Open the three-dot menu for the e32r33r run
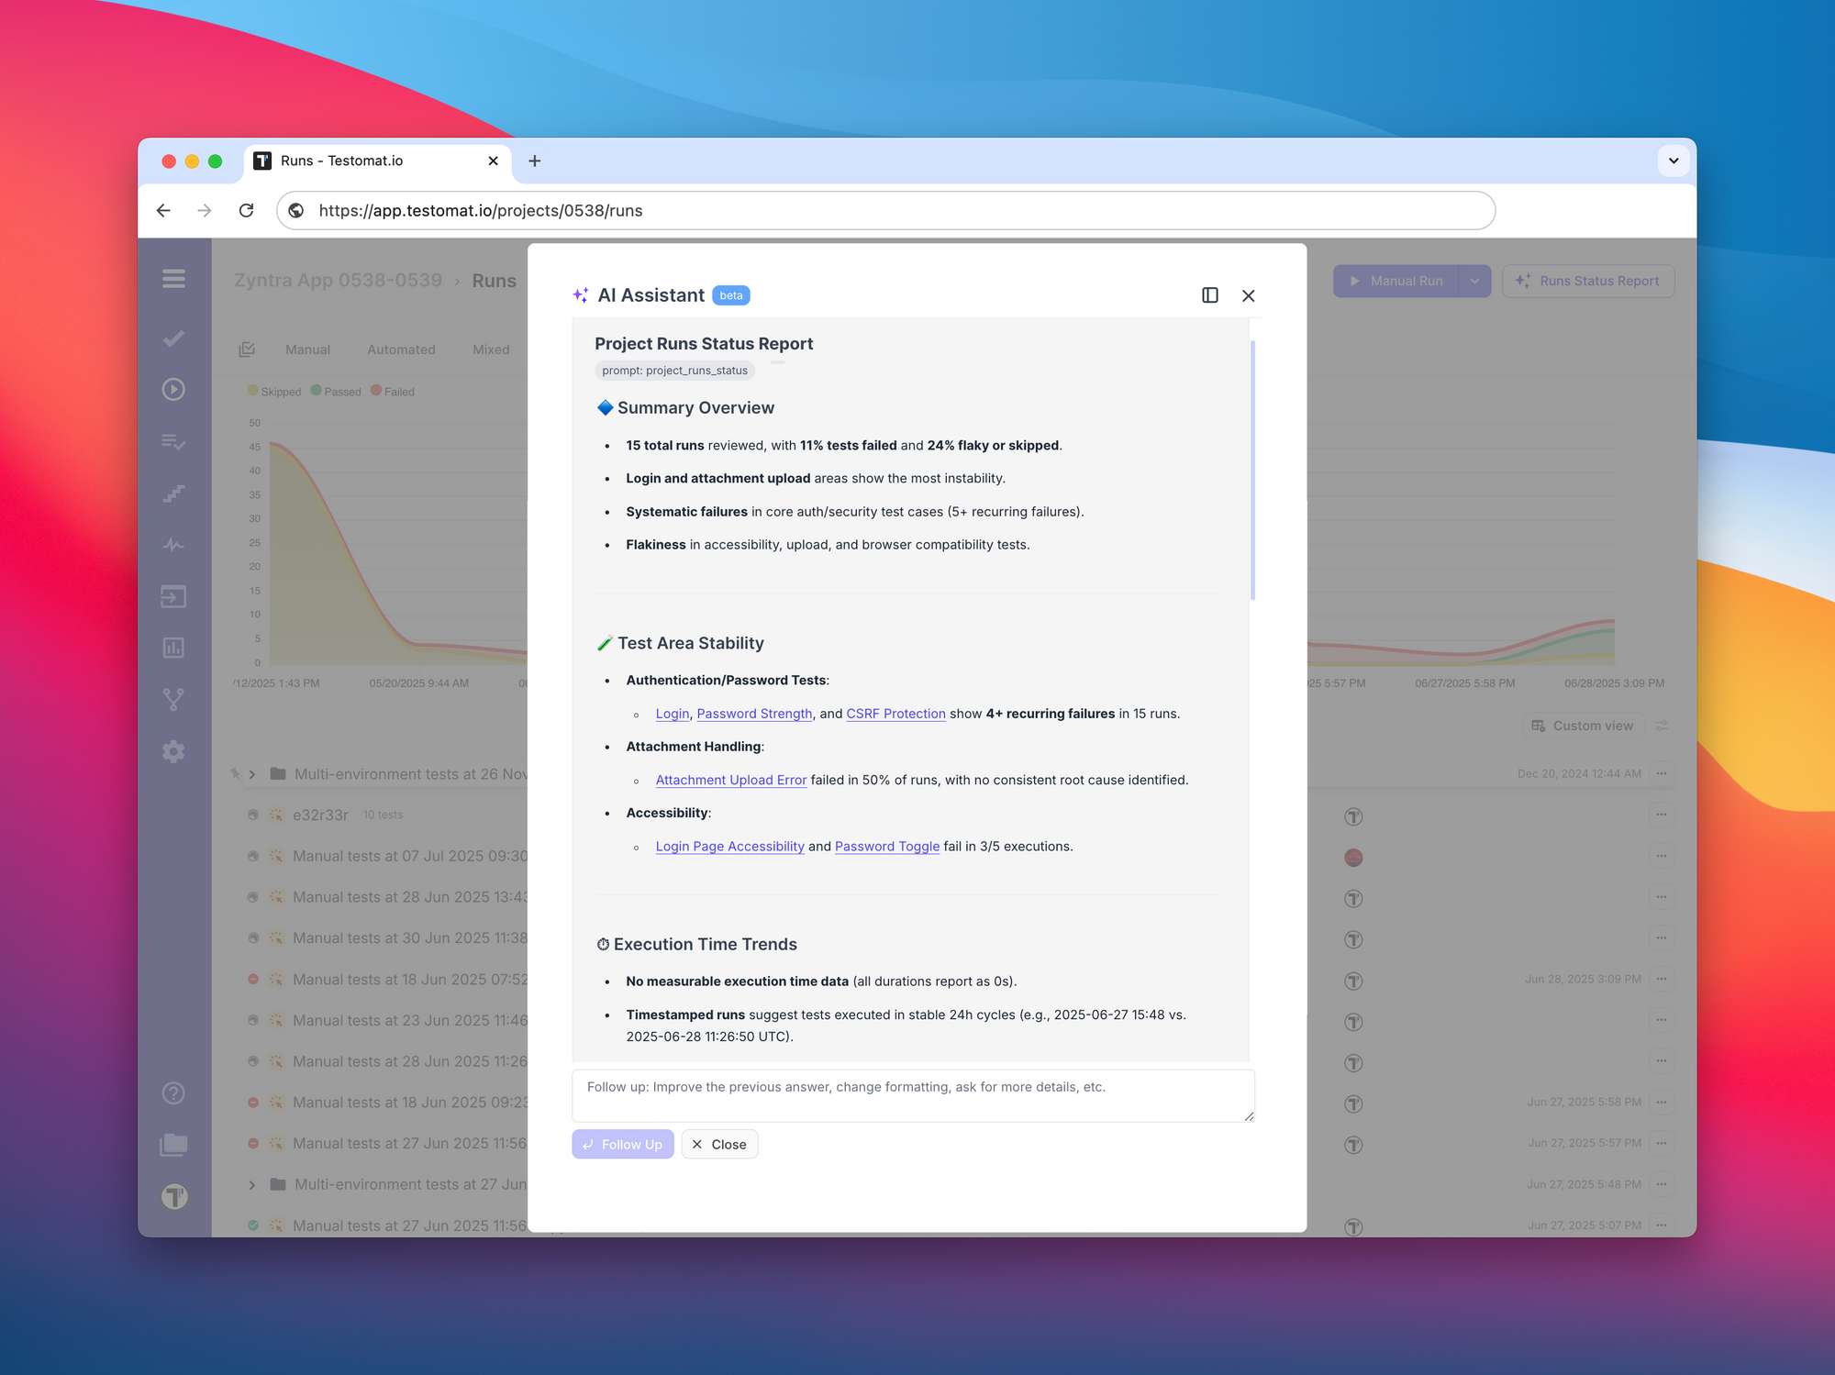1835x1375 pixels. pos(1662,815)
